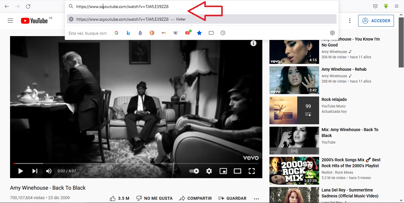Click the main video player frame
The height and width of the screenshot is (203, 404).
(136, 107)
